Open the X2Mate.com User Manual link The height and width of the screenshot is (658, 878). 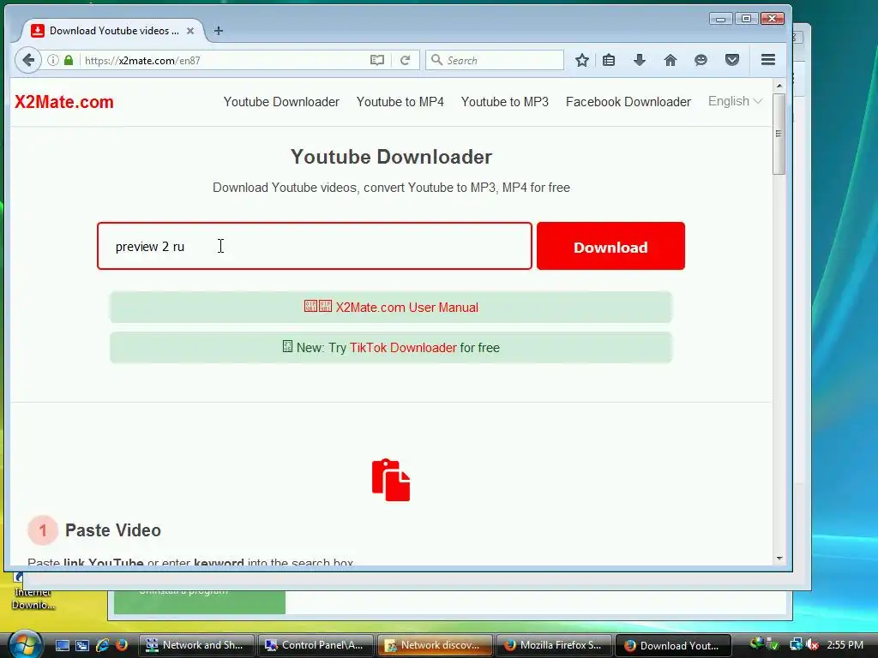click(406, 308)
